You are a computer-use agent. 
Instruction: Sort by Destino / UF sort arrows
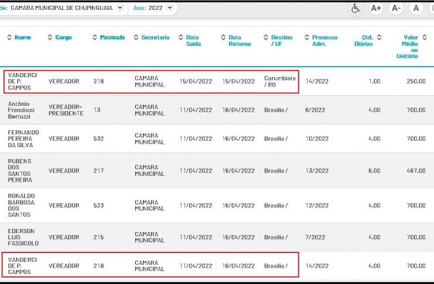[265, 37]
